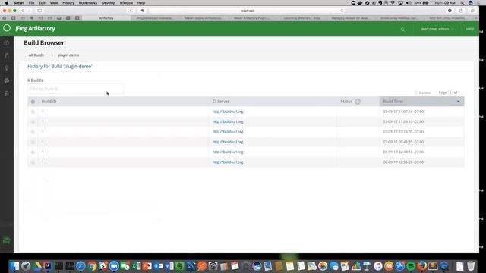
Task: Open the Safari Develop menu
Action: 109,3
